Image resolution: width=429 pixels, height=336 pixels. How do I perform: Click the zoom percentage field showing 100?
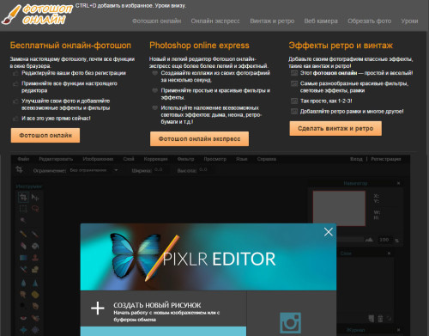[x=384, y=240]
